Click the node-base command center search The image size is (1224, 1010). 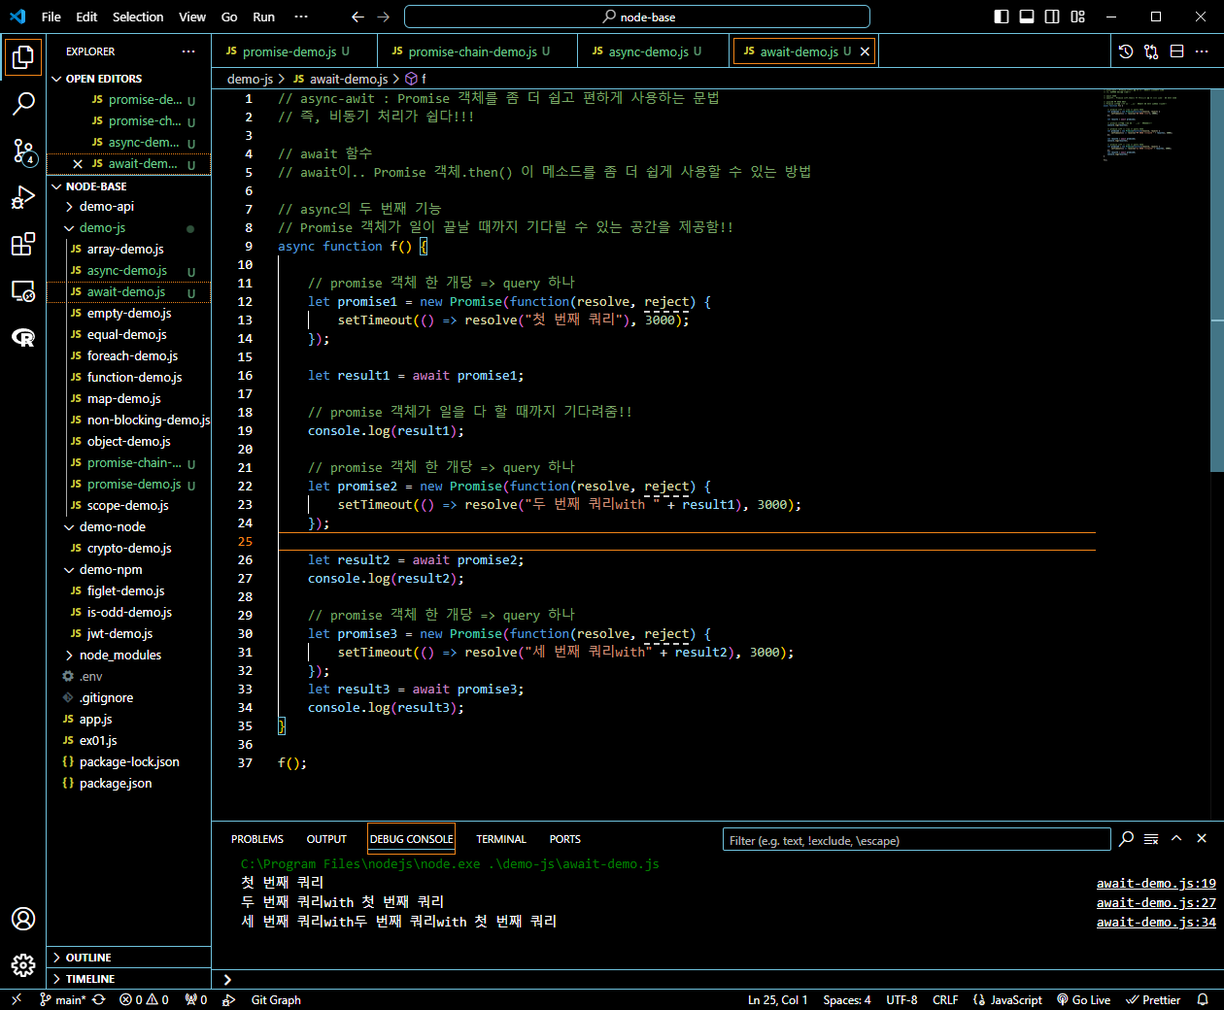point(637,17)
